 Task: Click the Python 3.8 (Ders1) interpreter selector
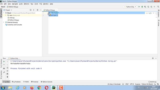(x=147, y=84)
